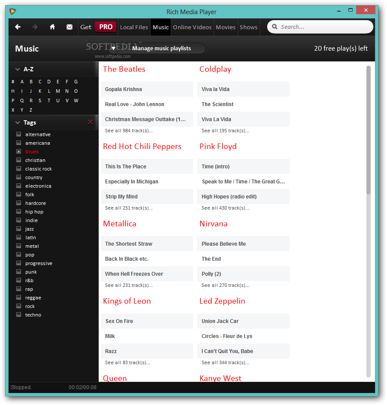
Task: Clear selected tags with red X
Action: click(90, 122)
